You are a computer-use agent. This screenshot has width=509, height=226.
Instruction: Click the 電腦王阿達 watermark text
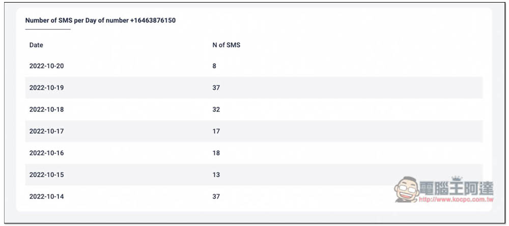pos(456,188)
